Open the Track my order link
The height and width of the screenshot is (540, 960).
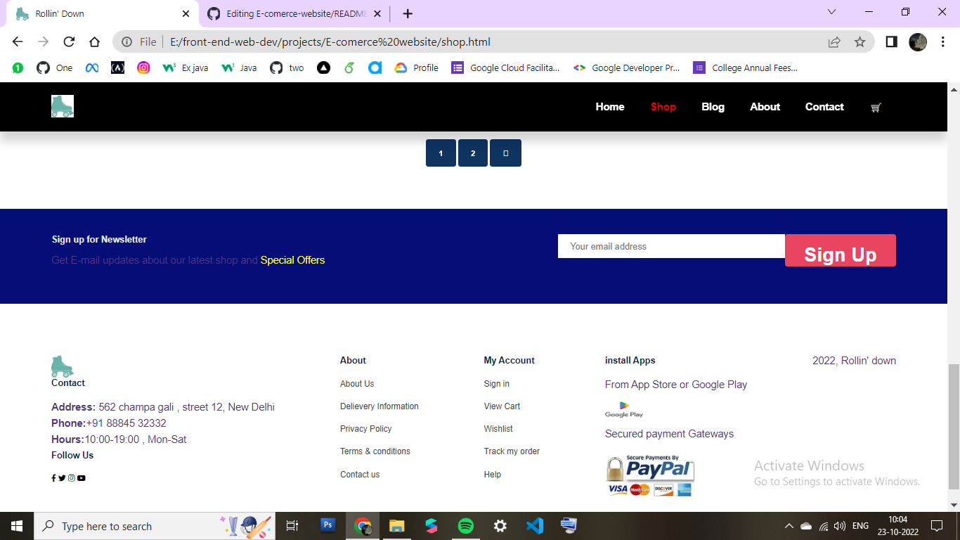point(512,451)
